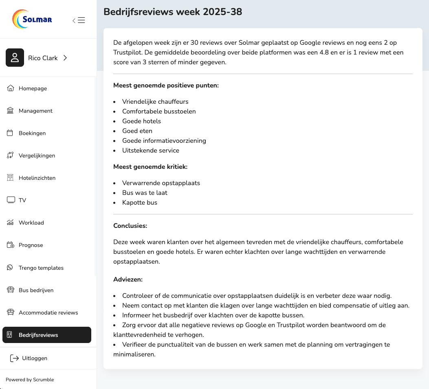Screen dimensions: 429x389
Task: Open the Prognose menu item
Action: 31,245
